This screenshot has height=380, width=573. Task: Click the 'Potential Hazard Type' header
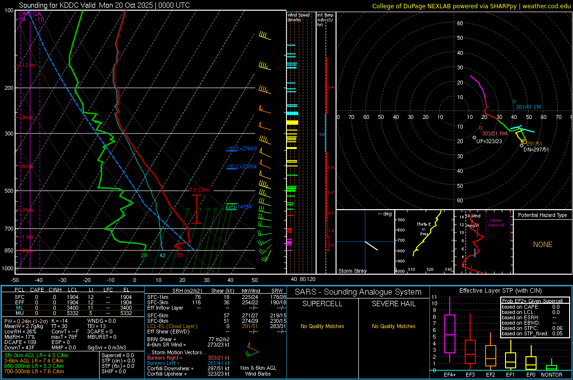(x=542, y=215)
